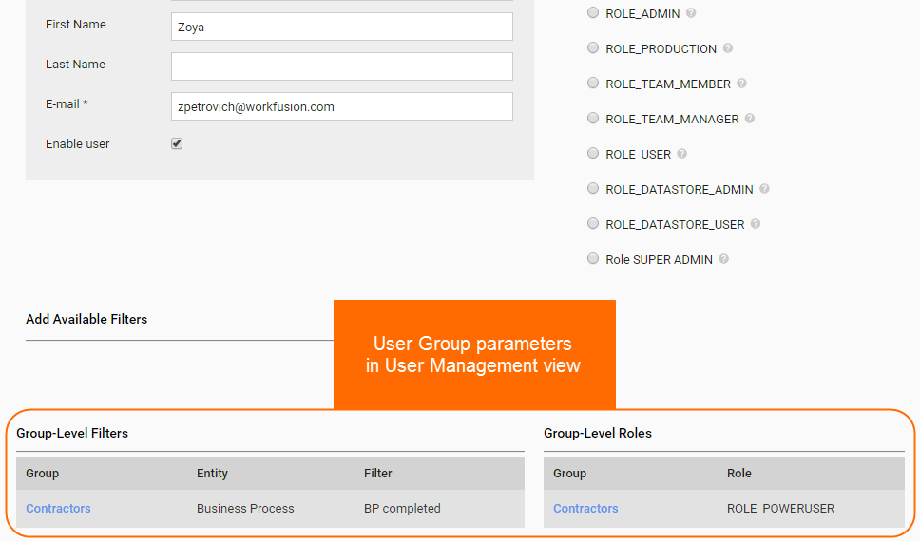Open help icon next to ROLE_TEAM_MEMBER
The width and height of the screenshot is (920, 541).
(741, 84)
